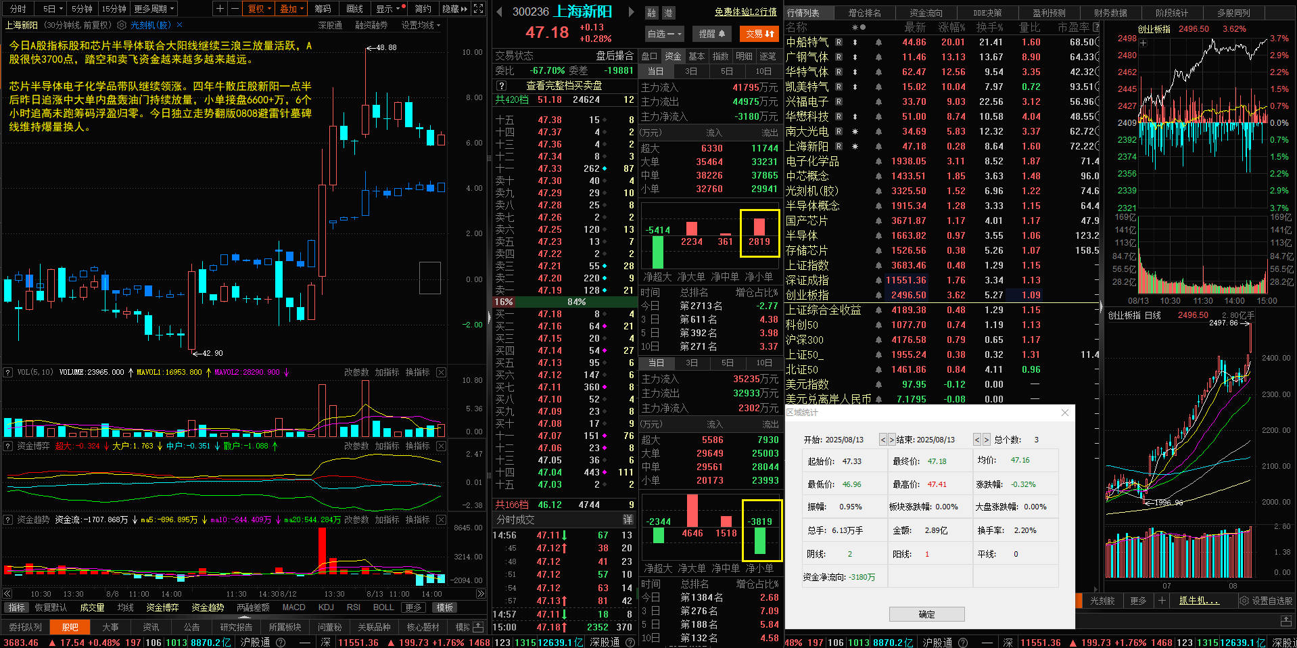Step start date back in 区域统计 dialog
Screen dimensions: 1297x648
[883, 440]
